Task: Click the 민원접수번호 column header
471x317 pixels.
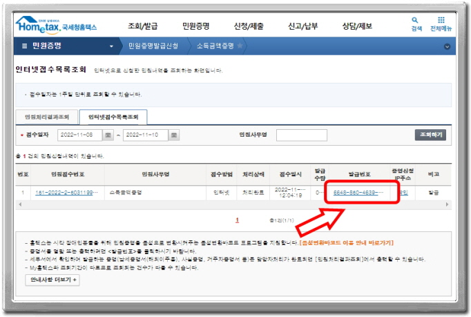Action: click(x=68, y=174)
